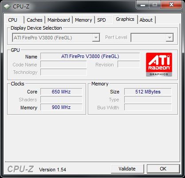This screenshot has width=185, height=178.
Task: Click the memory Size 512 MBytes field
Action: click(x=148, y=92)
